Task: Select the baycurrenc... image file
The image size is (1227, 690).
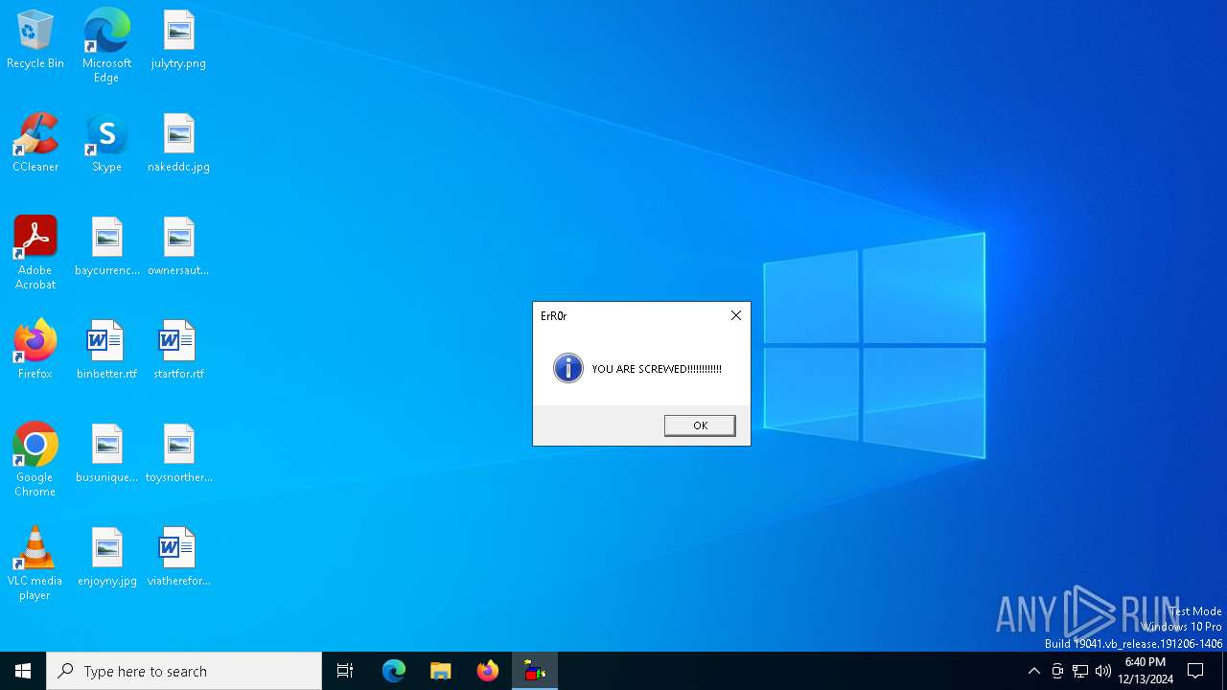Action: pyautogui.click(x=106, y=247)
